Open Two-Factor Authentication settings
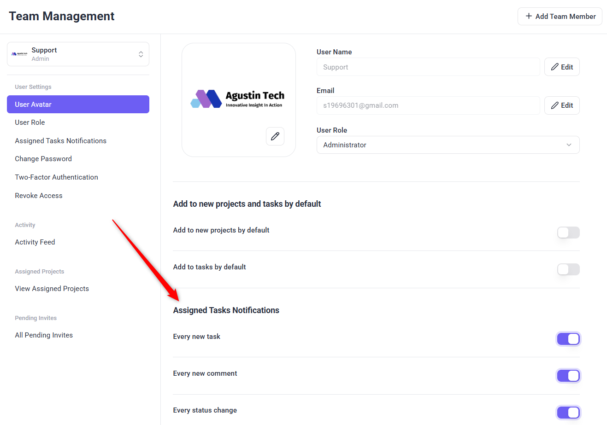Image resolution: width=607 pixels, height=425 pixels. [56, 177]
